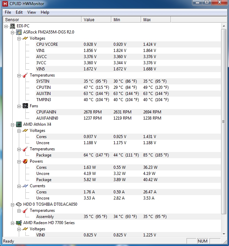
Task: Open the File menu
Action: point(8,12)
